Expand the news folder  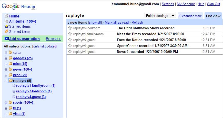pos(6,70)
